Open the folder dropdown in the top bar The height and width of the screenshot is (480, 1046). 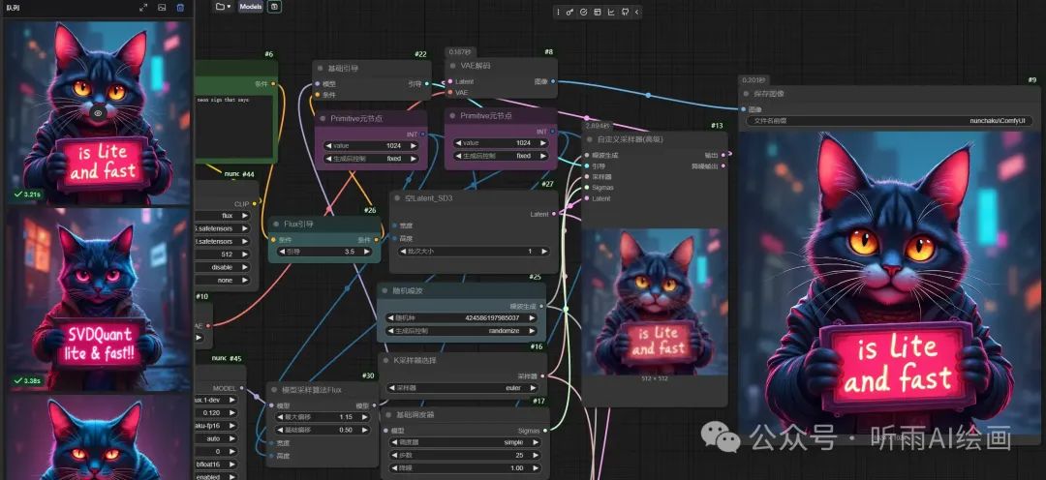224,7
